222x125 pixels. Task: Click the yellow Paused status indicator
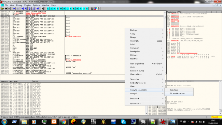[x=216, y=117]
